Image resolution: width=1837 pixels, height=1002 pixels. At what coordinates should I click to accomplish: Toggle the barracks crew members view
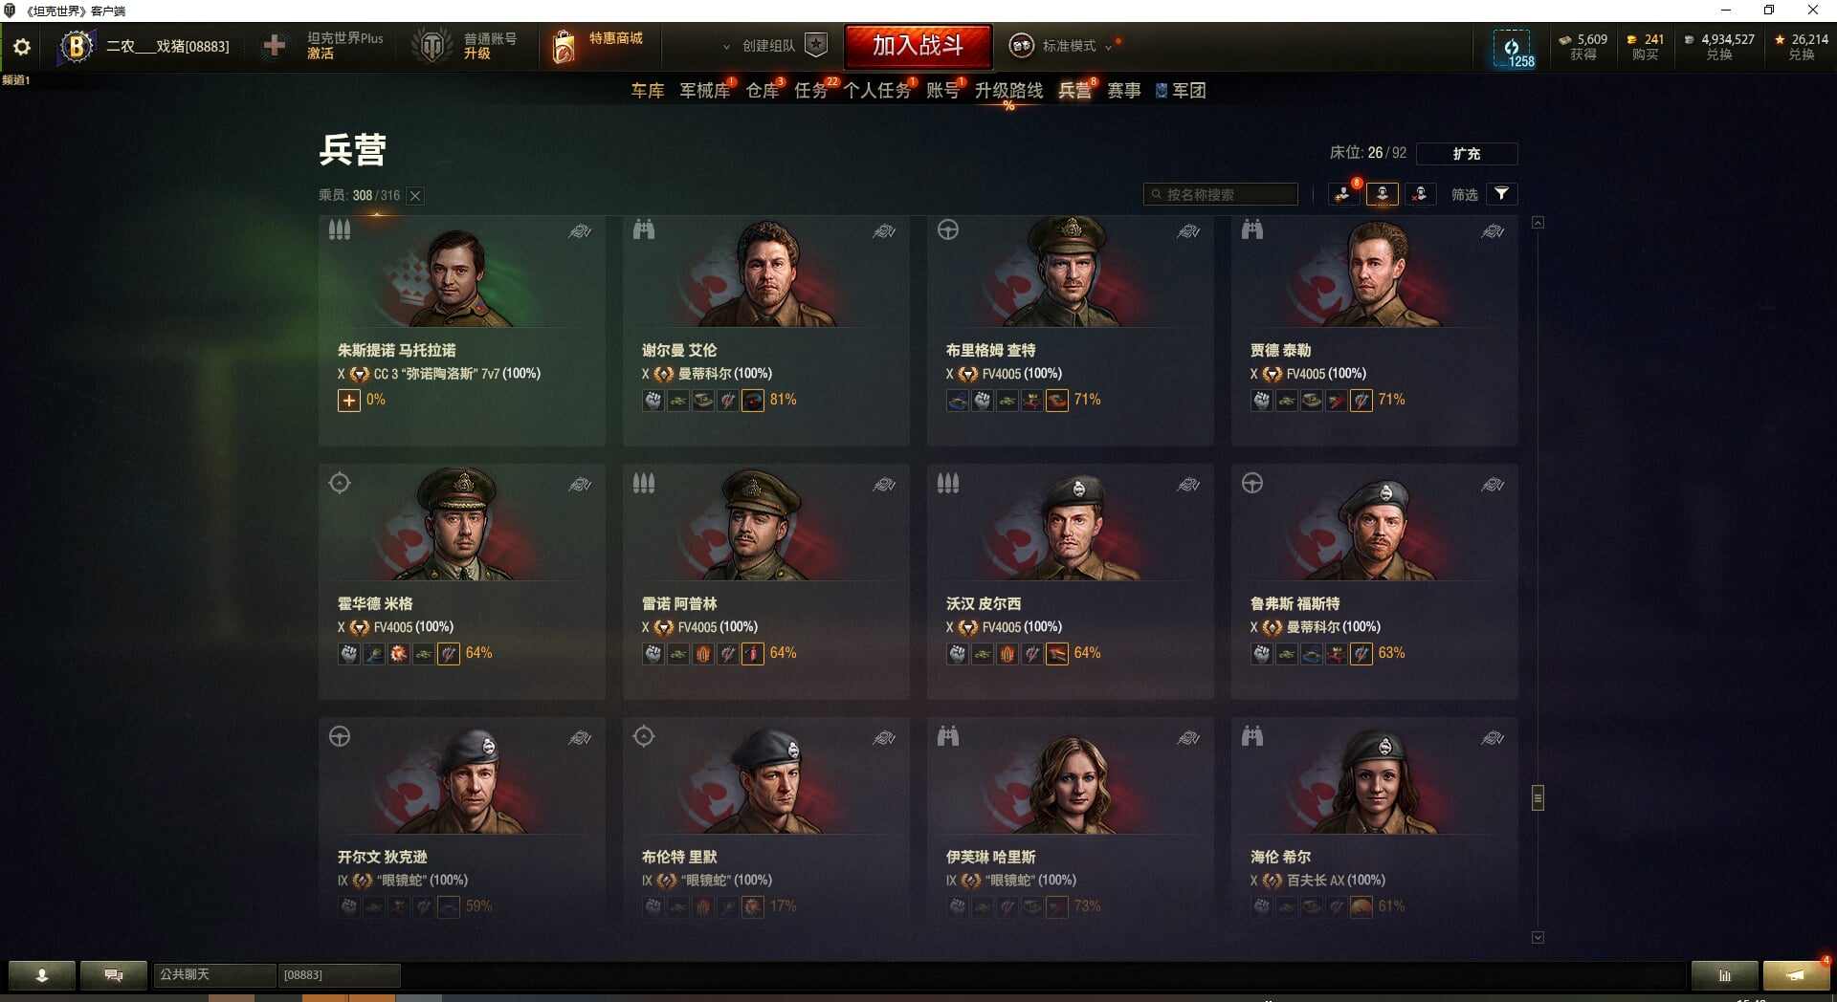tap(1382, 194)
